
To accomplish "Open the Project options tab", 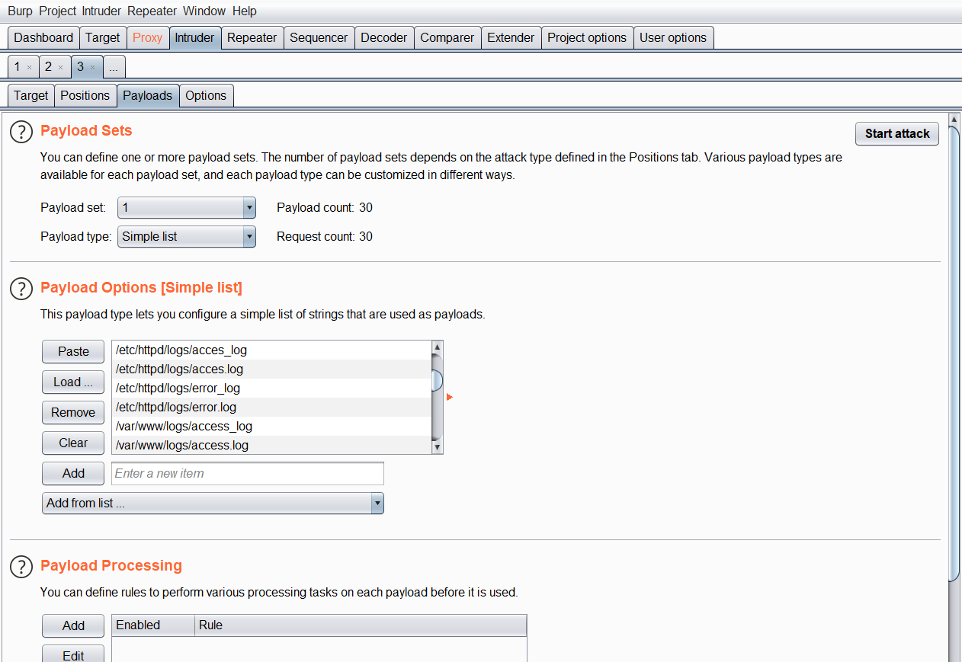I will click(x=587, y=37).
